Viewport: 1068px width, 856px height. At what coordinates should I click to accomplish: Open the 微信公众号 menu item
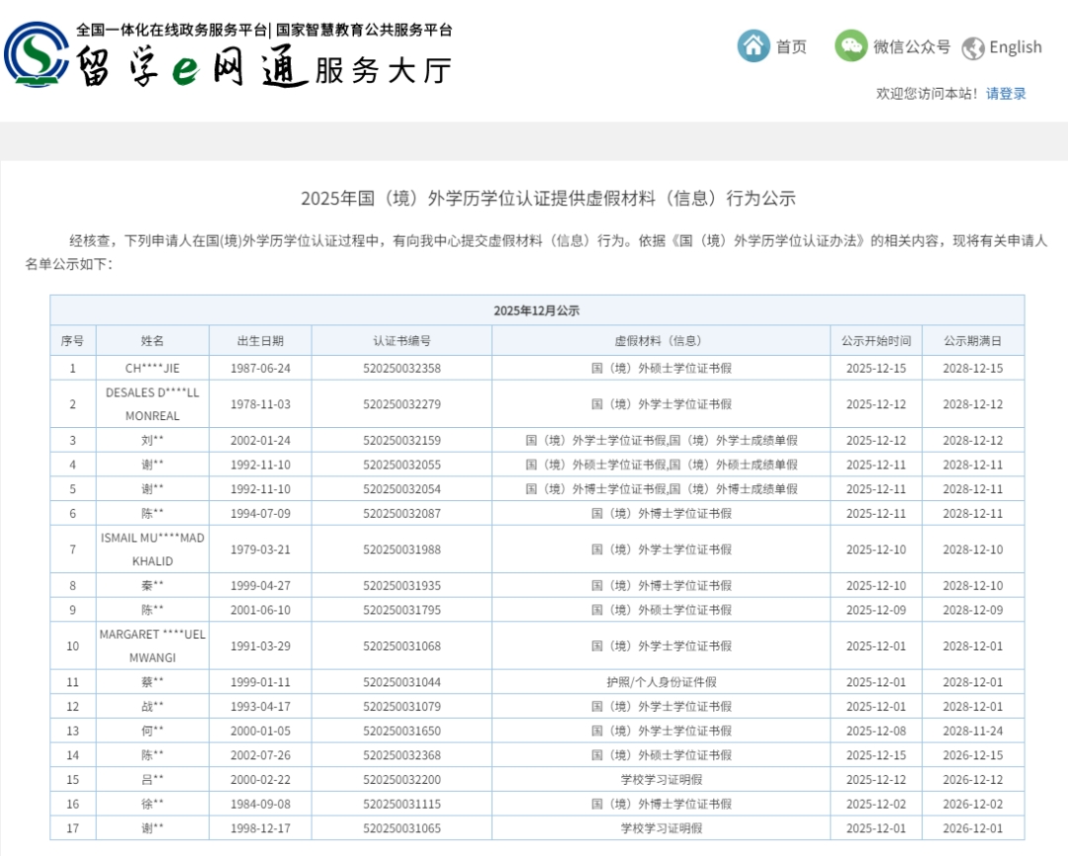911,46
